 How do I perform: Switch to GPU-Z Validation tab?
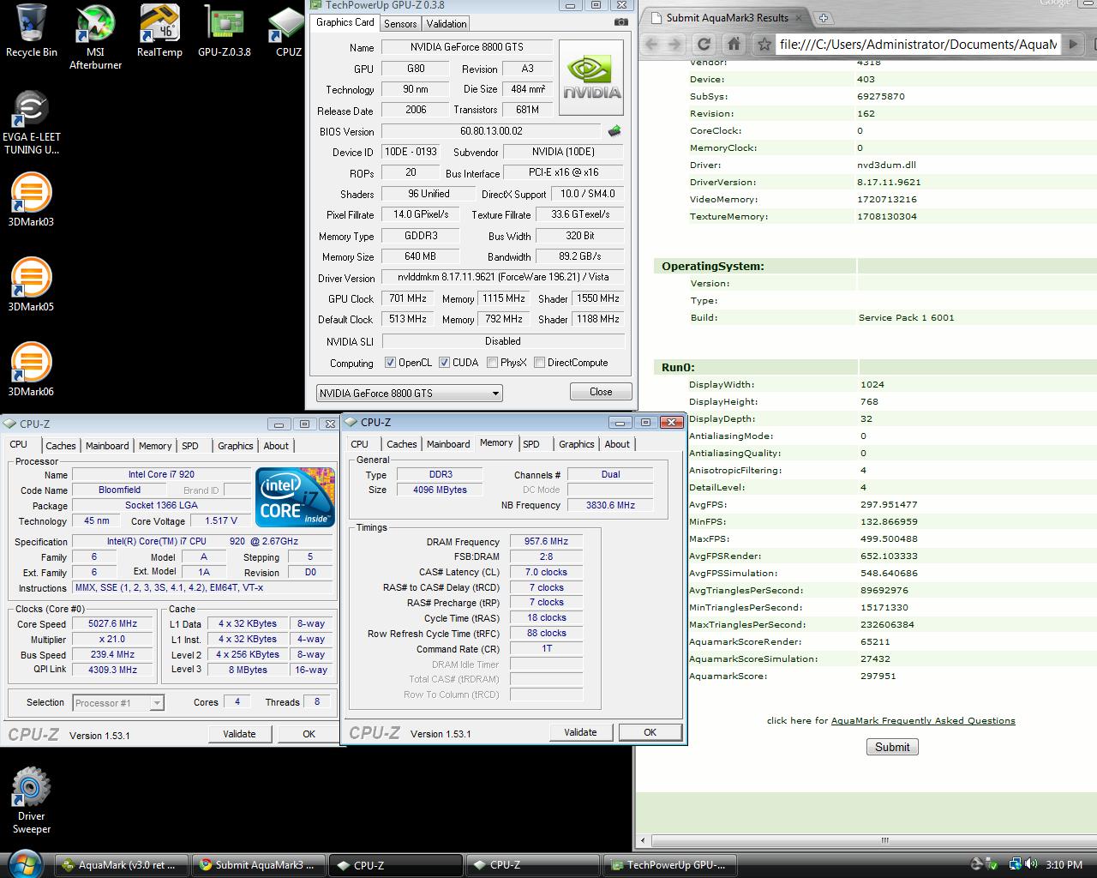(x=447, y=23)
